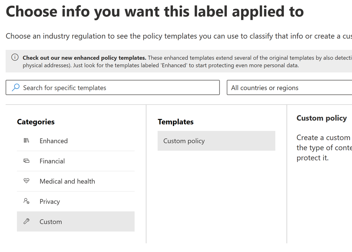Select the Custom category
This screenshot has width=352, height=252.
click(x=76, y=221)
